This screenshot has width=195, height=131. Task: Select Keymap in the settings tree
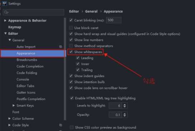(15, 27)
